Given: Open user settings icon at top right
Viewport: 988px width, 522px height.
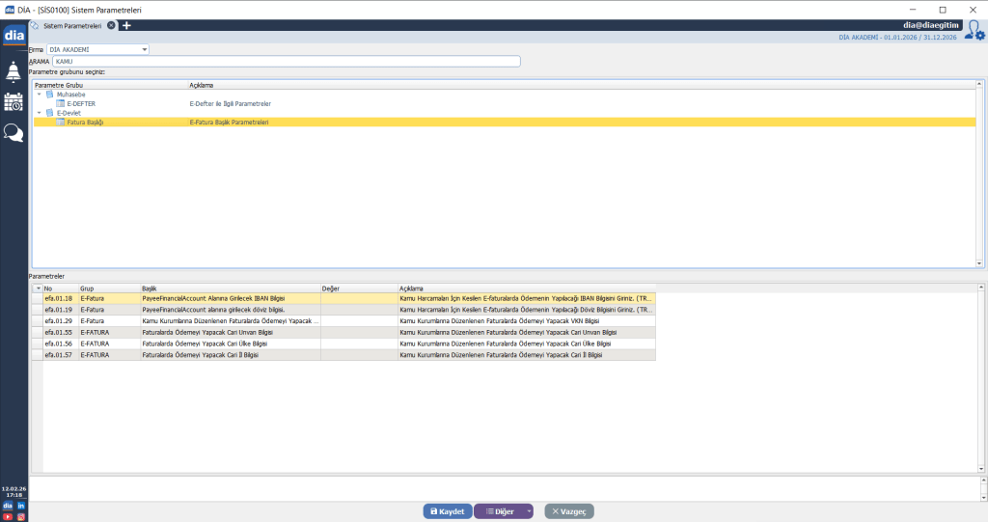Looking at the screenshot, I should point(974,30).
